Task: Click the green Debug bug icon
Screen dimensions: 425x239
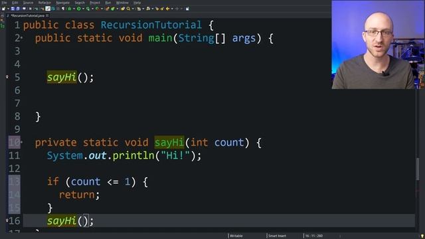Action: click(x=69, y=9)
